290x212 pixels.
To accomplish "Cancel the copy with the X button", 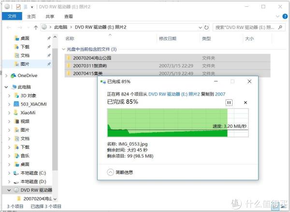I will (x=245, y=103).
